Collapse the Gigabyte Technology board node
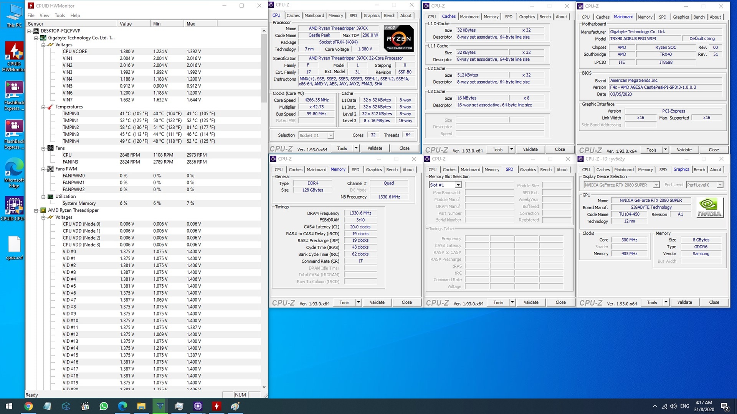 [36, 38]
